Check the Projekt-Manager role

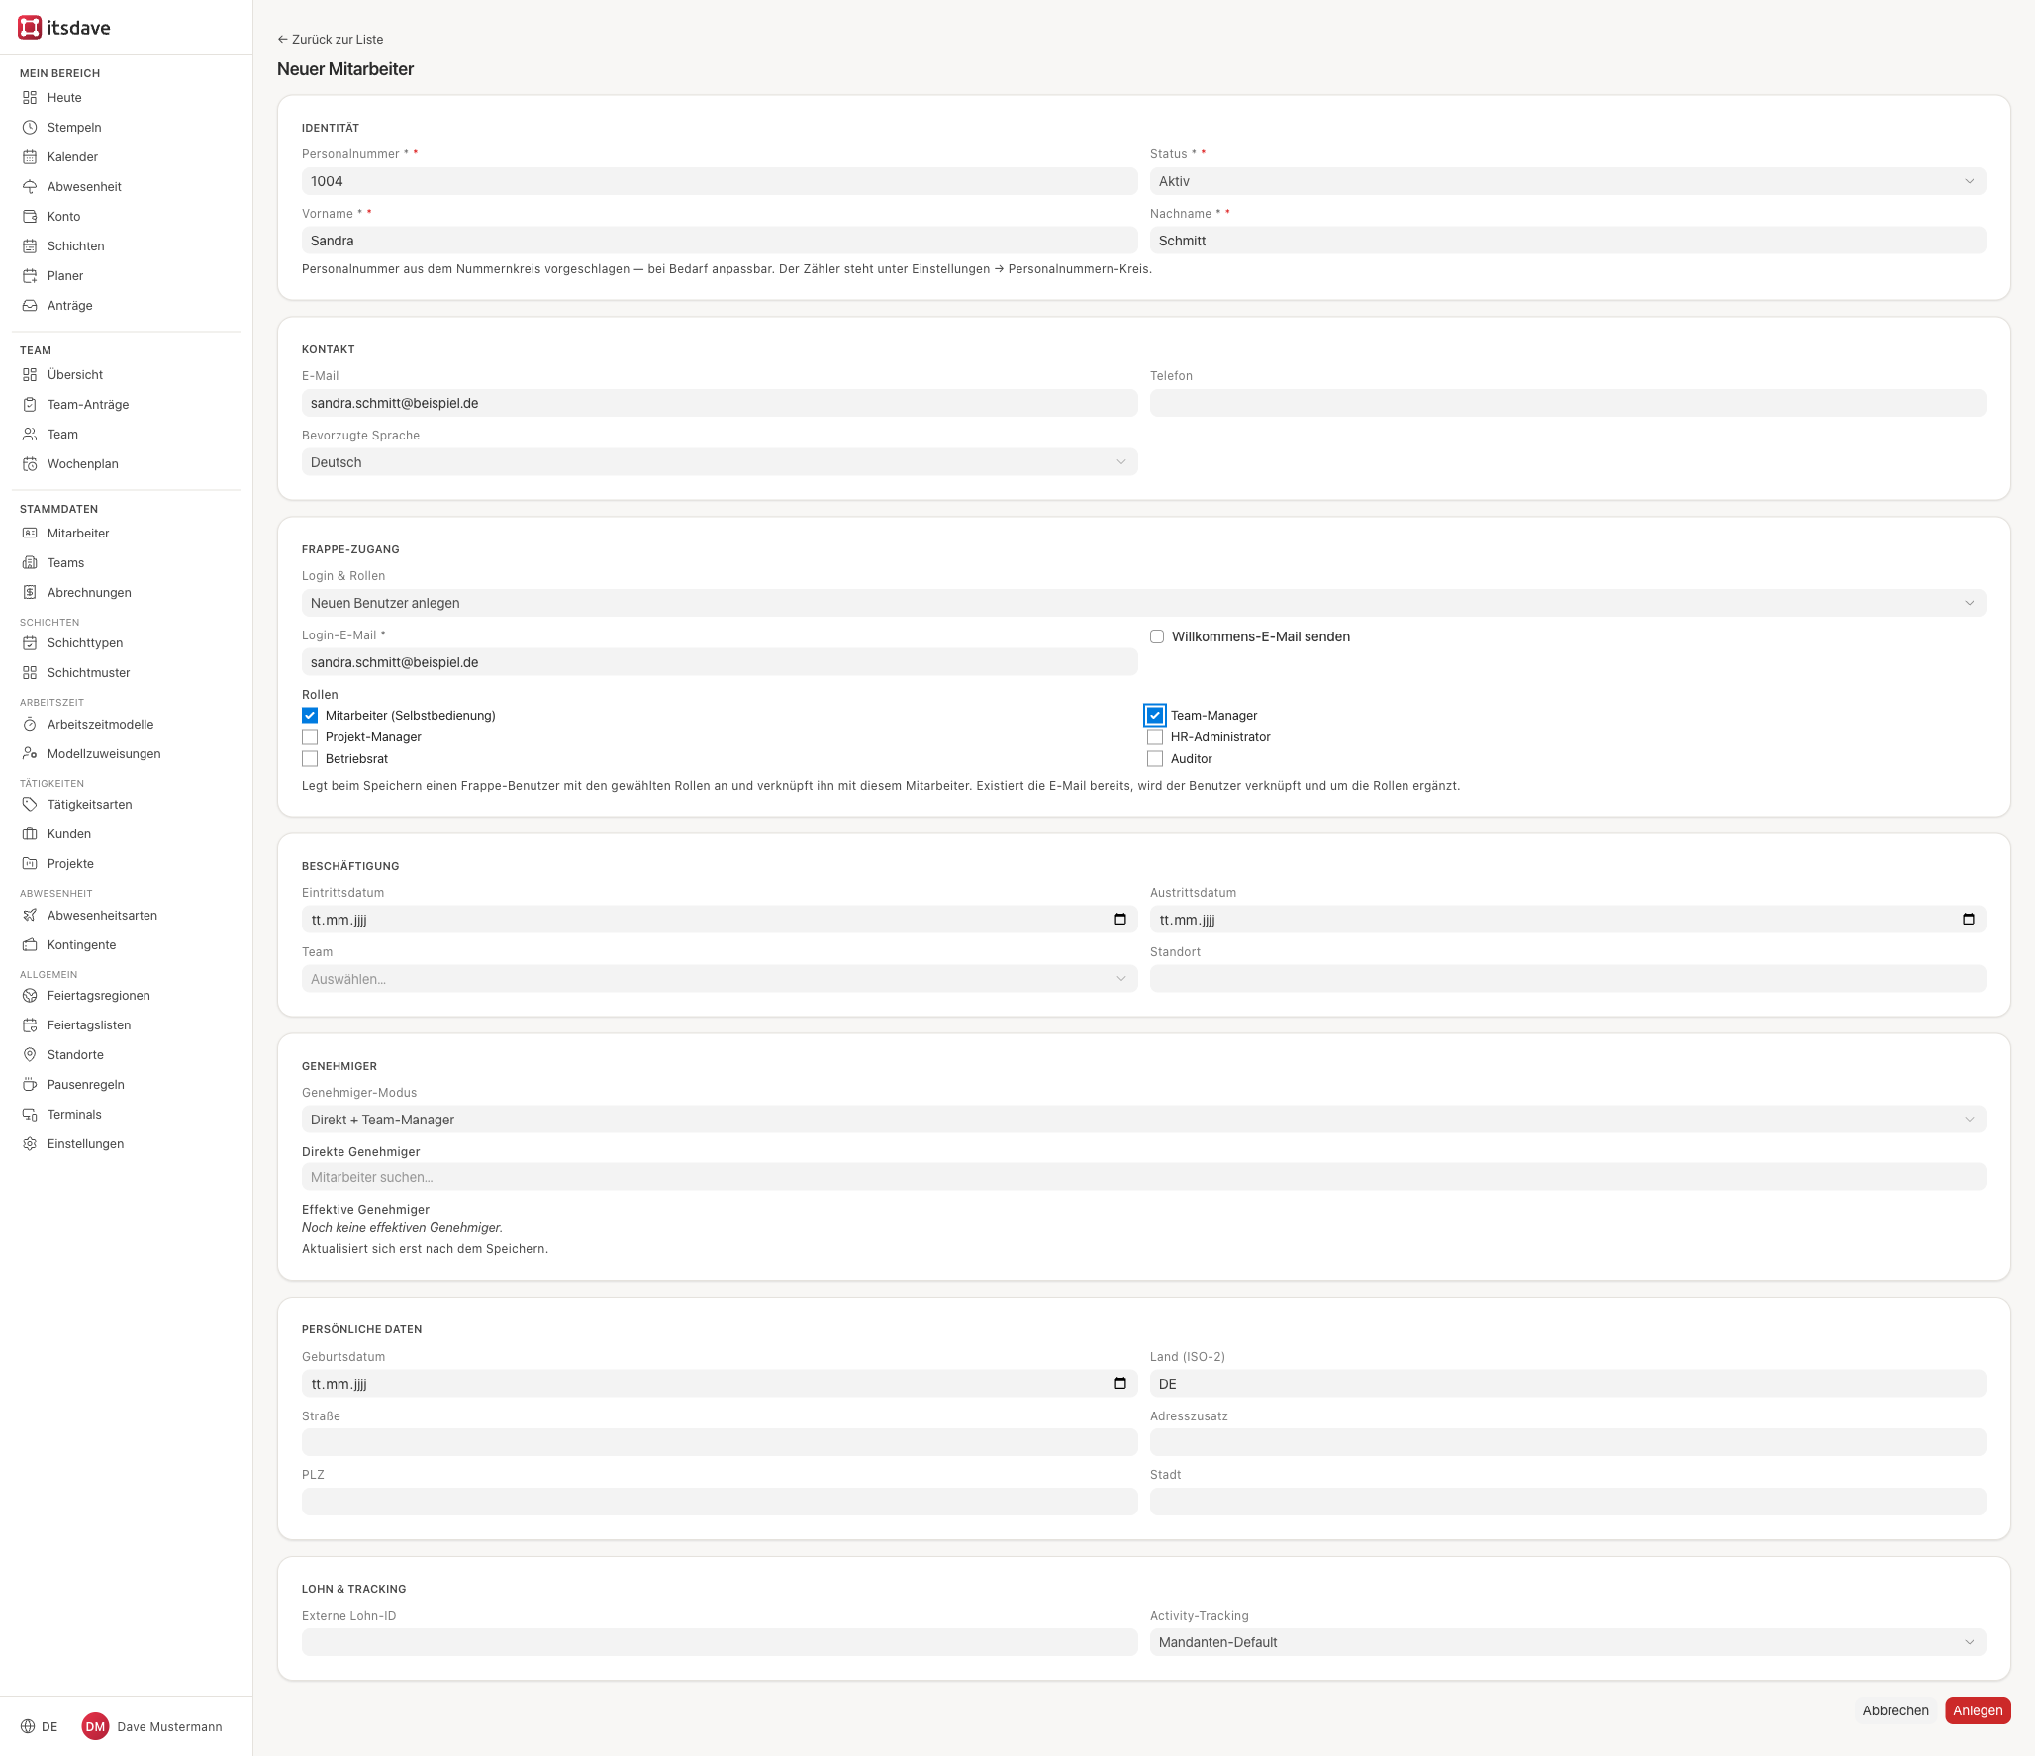[310, 737]
